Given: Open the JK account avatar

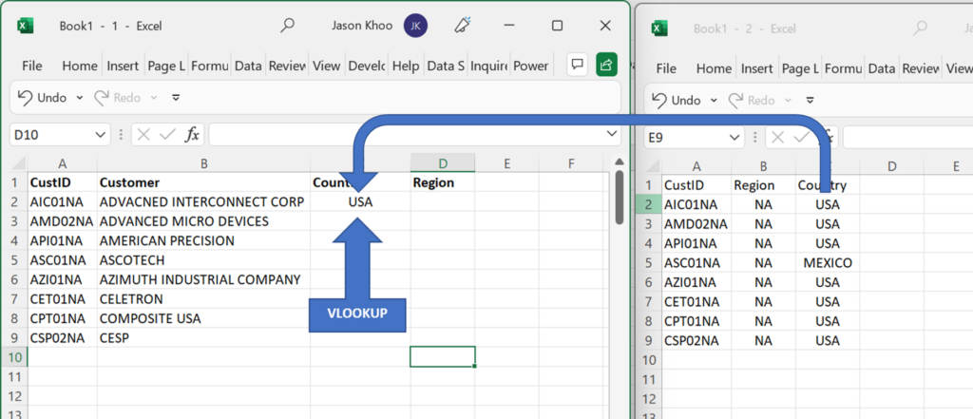Looking at the screenshot, I should pyautogui.click(x=415, y=26).
